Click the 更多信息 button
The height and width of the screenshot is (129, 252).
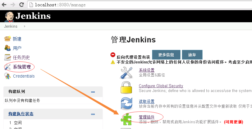[x=166, y=55]
